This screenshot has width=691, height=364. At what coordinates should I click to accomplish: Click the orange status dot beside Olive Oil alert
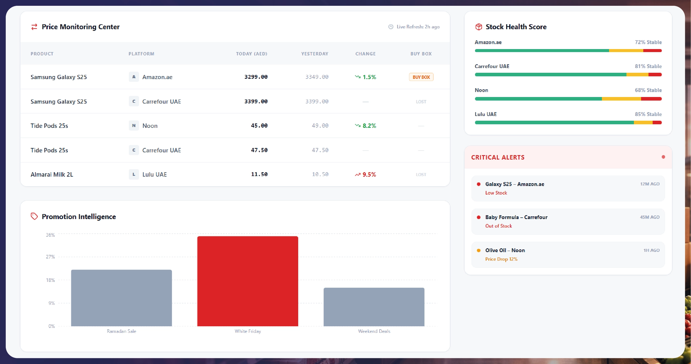coord(479,250)
